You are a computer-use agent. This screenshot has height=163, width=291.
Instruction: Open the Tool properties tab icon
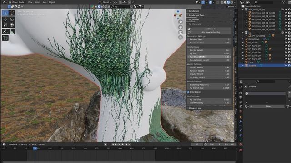click(x=241, y=87)
